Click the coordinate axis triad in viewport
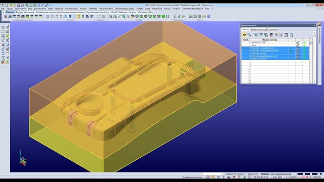This screenshot has width=324, height=182. coord(22,158)
